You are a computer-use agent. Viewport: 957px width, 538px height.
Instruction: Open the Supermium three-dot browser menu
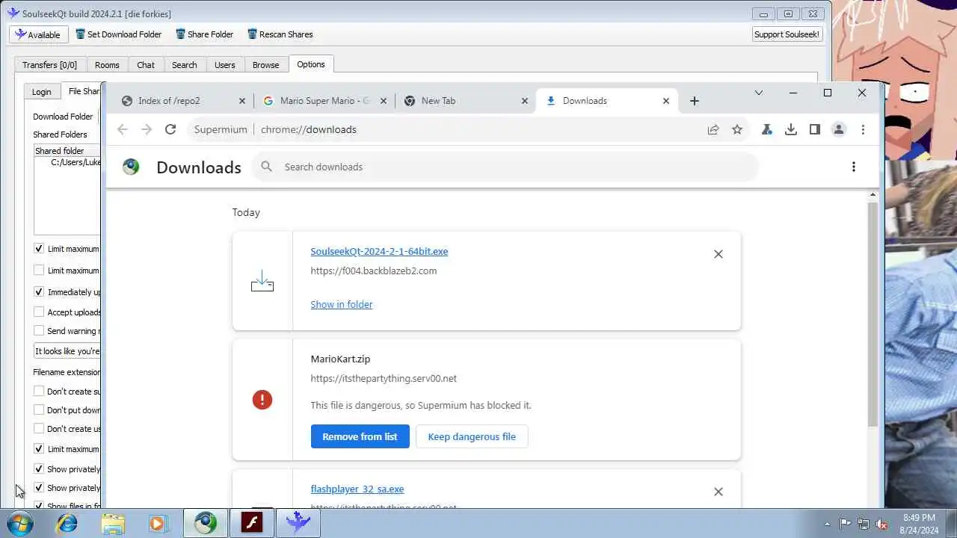[863, 129]
